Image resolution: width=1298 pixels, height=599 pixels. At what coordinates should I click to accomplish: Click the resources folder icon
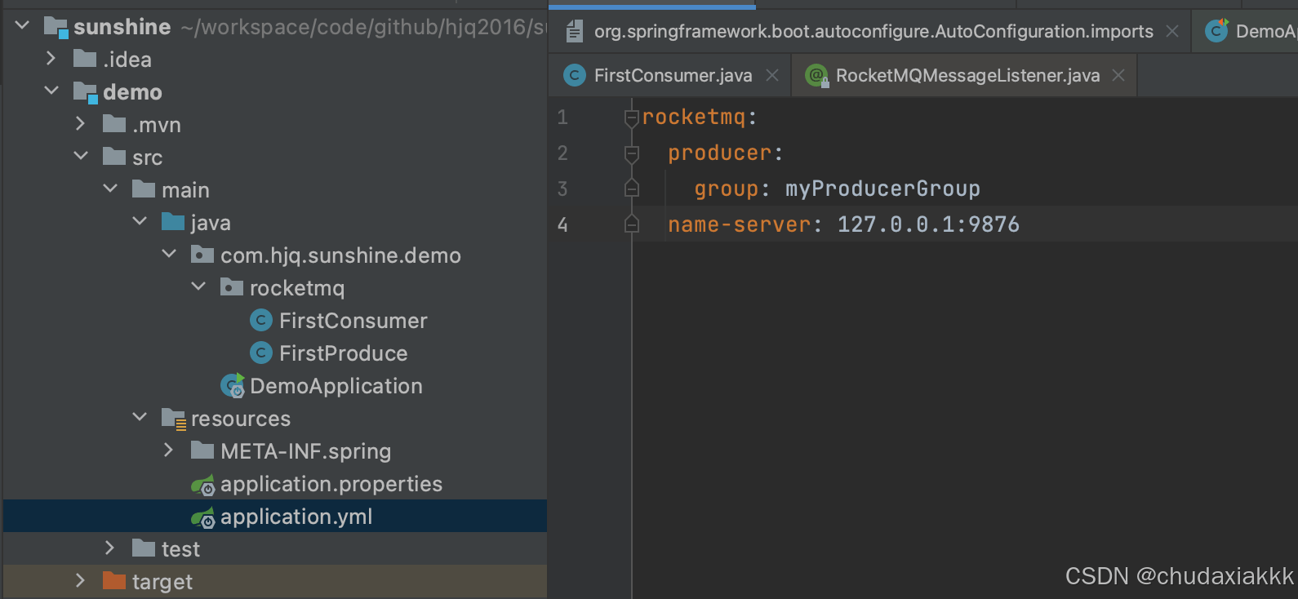[173, 419]
